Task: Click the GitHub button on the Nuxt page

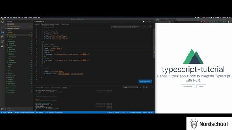Action: coord(201,86)
